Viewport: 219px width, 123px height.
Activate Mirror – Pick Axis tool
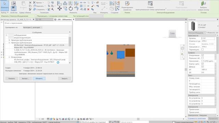coord(70,3)
